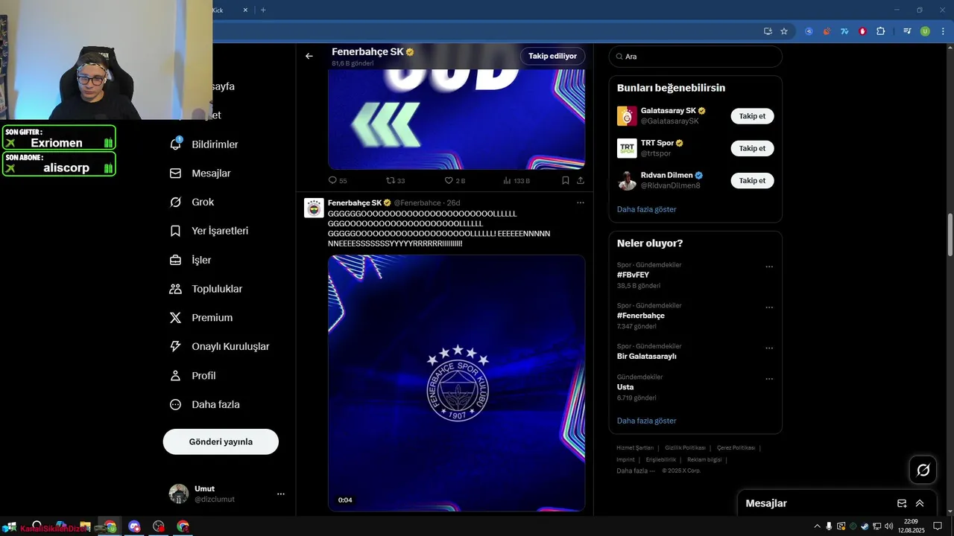The width and height of the screenshot is (954, 536).
Task: Open Premium in the sidebar
Action: coord(201,317)
